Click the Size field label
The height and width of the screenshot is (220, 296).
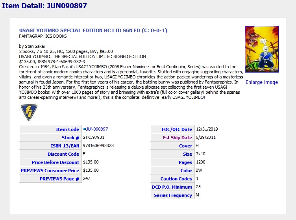pos(187,154)
